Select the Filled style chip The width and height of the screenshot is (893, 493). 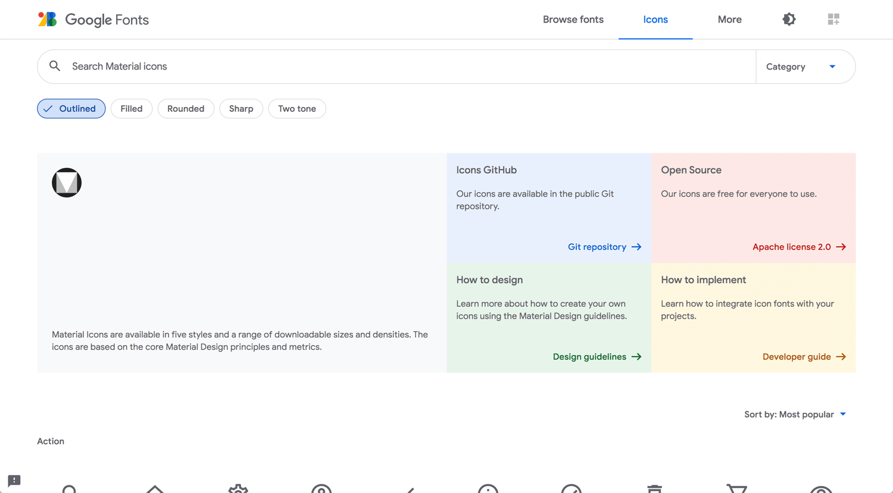132,109
